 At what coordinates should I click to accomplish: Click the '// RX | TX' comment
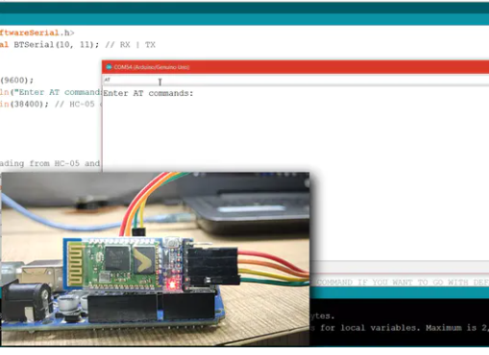131,45
